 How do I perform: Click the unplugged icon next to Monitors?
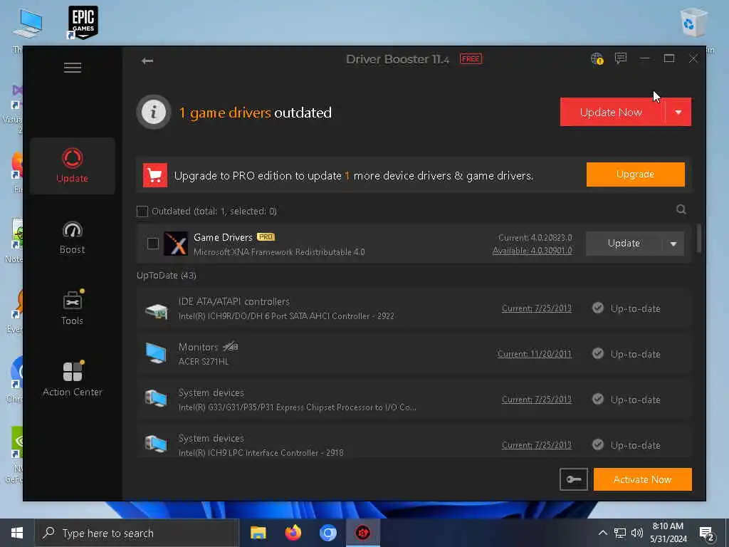(231, 347)
